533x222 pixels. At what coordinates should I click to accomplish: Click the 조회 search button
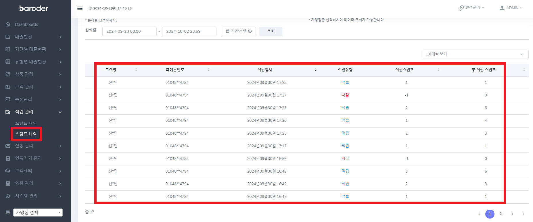(271, 31)
